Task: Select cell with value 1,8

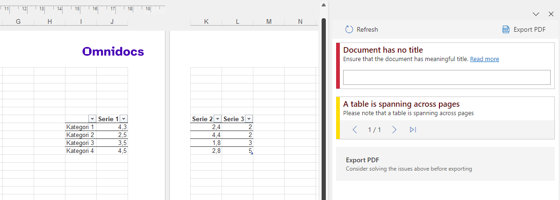Action: [206, 143]
